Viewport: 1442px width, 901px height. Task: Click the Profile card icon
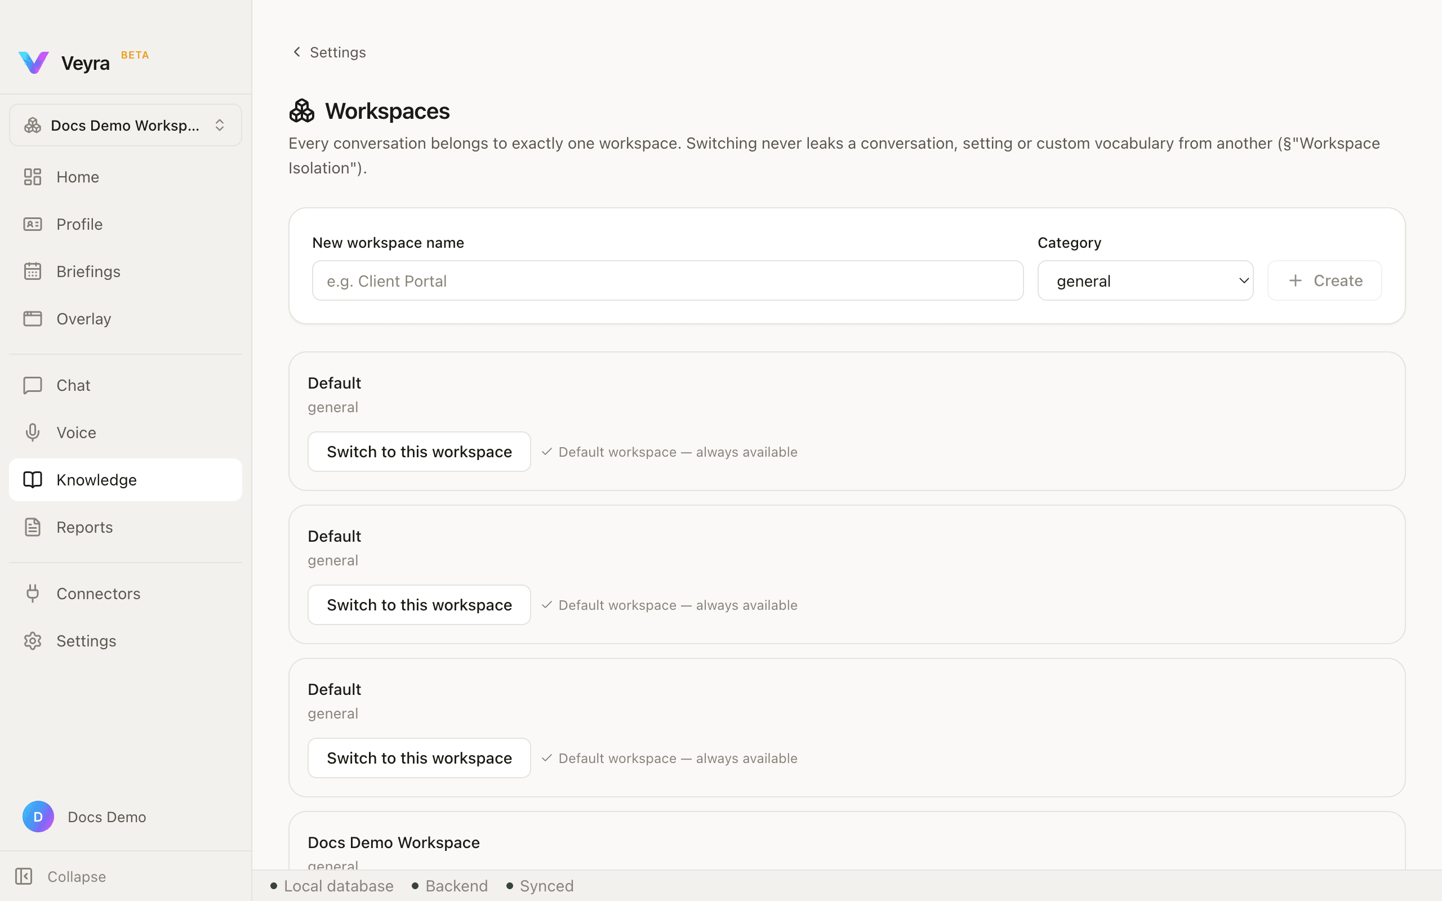[x=33, y=224]
